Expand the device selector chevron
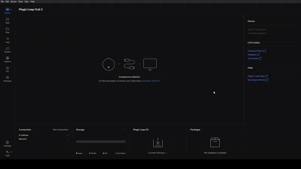301x169 pixels. [x=11, y=9]
